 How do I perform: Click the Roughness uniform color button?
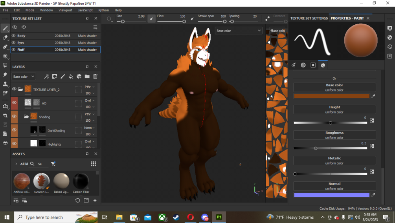click(x=334, y=135)
